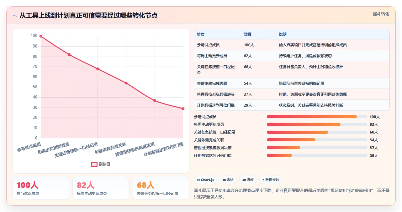Click description 持续维护任务、风险或依赖状态
This screenshot has width=402, height=212.
coord(305,56)
